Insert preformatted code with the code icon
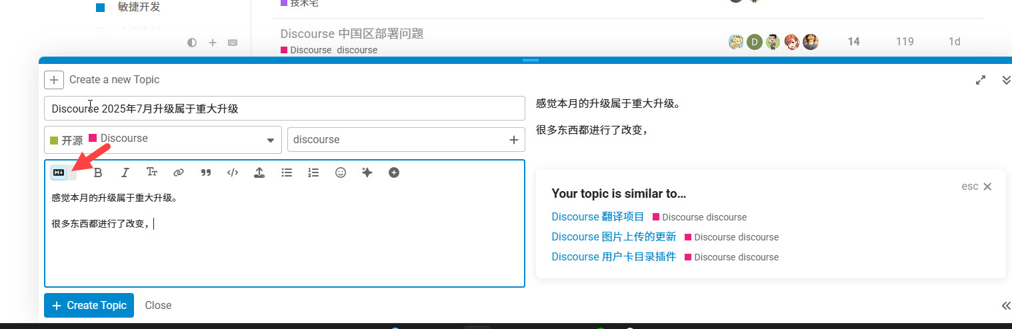The width and height of the screenshot is (1012, 329). (x=233, y=173)
